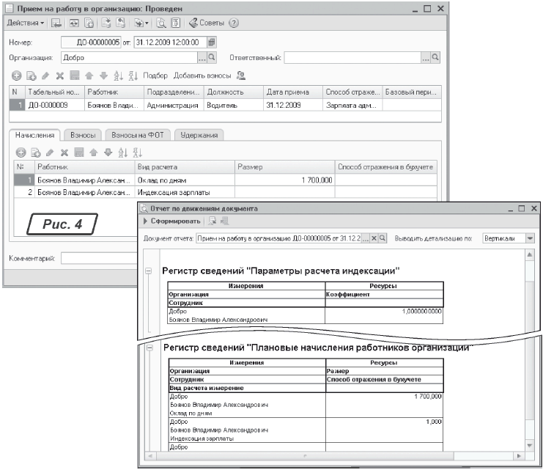
Task: Click Подбор button
Action: click(x=155, y=76)
